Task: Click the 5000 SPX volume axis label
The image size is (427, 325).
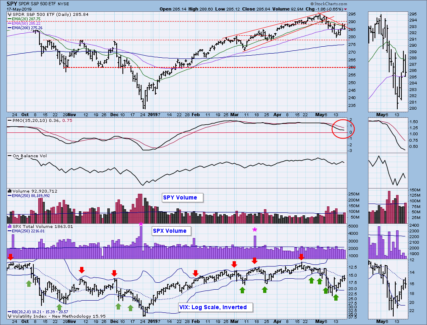Action: click(353, 226)
